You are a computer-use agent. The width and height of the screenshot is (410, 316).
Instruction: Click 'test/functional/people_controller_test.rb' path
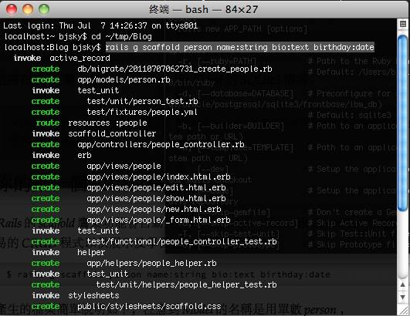(x=181, y=242)
